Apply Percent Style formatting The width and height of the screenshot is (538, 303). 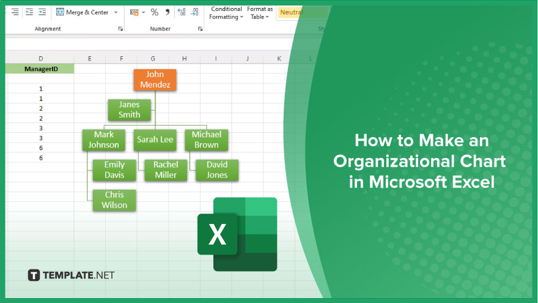(155, 12)
